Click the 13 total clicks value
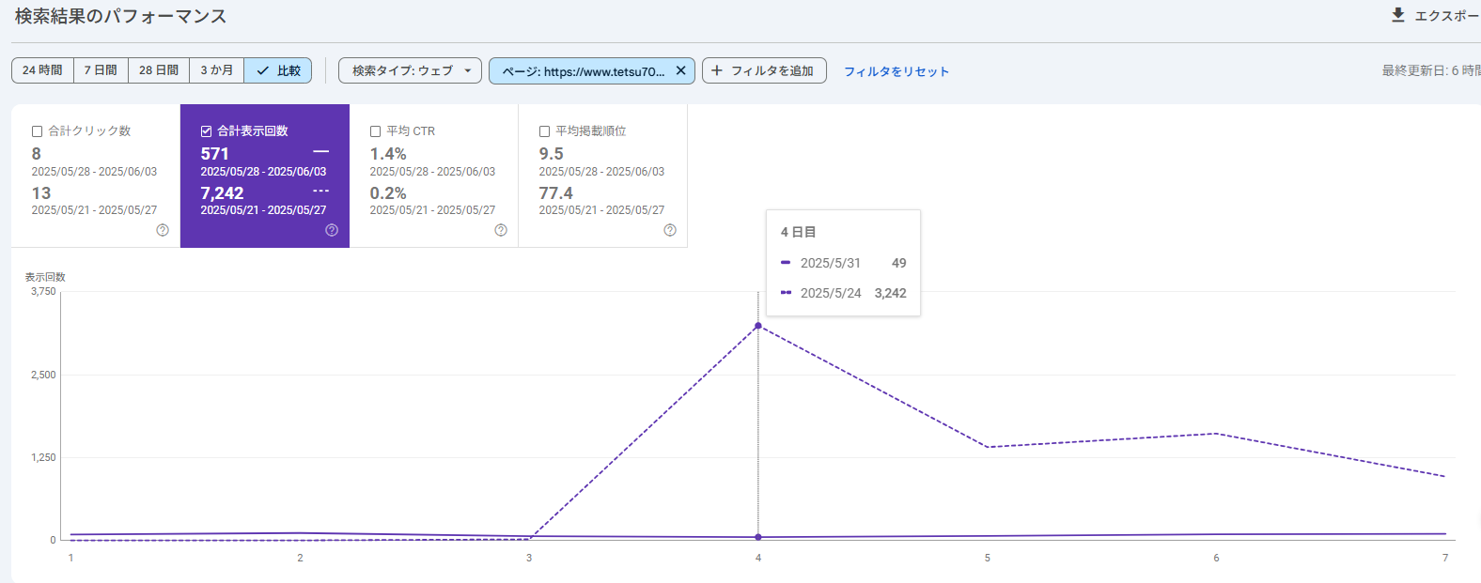1481x583 pixels. (x=41, y=193)
